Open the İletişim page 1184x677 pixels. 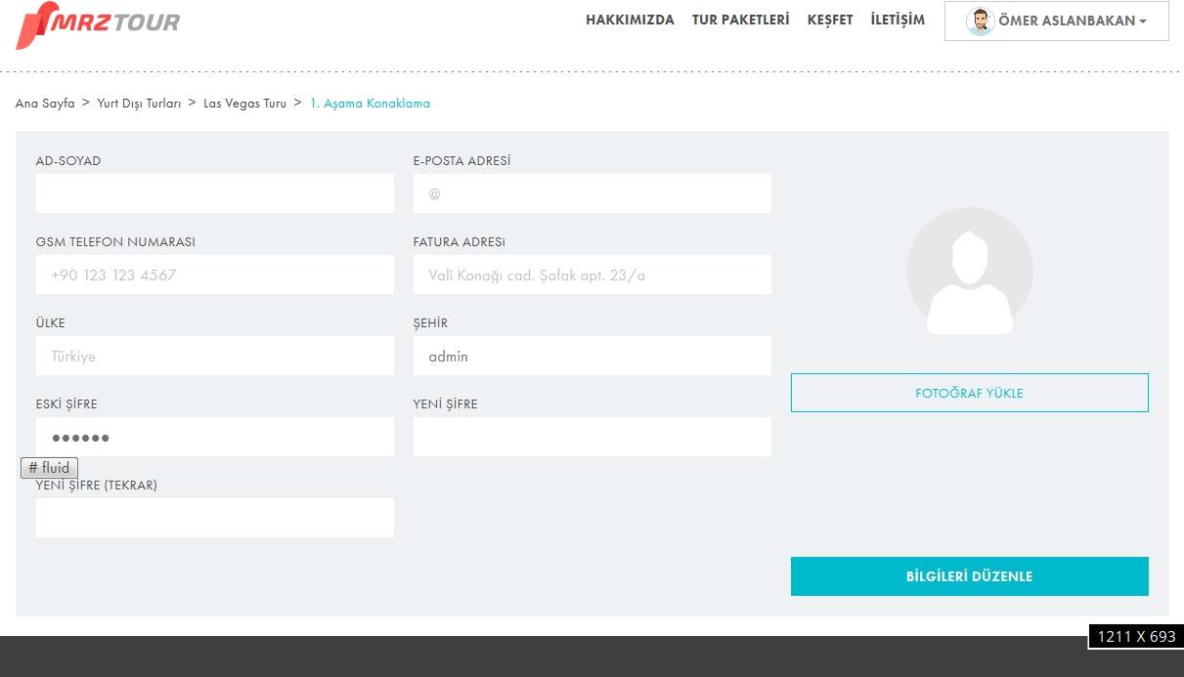[897, 20]
